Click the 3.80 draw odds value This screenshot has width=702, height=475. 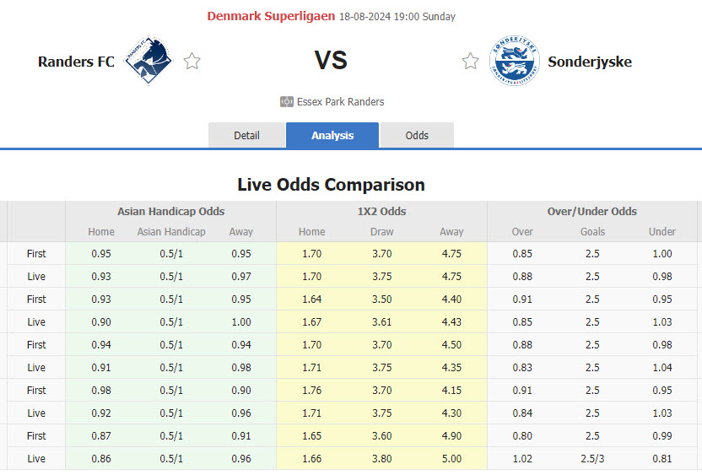(381, 459)
